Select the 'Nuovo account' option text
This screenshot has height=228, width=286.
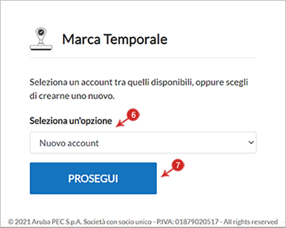(x=69, y=143)
